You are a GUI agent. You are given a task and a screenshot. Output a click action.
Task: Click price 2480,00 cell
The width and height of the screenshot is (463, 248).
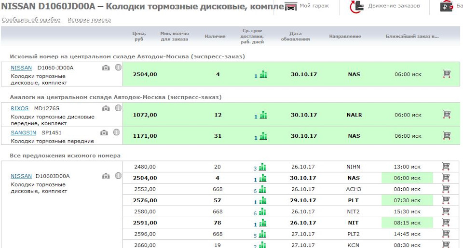[145, 167]
